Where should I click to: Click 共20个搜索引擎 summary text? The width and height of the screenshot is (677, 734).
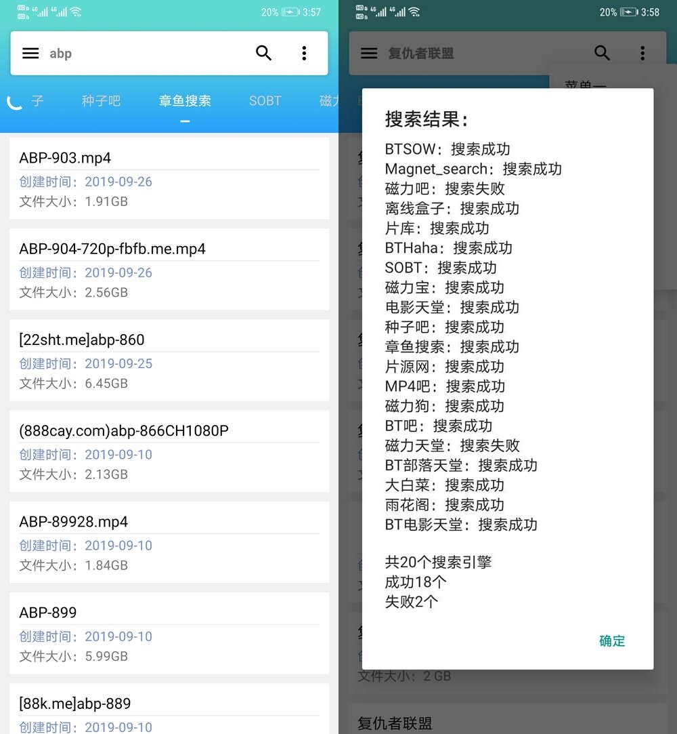438,562
